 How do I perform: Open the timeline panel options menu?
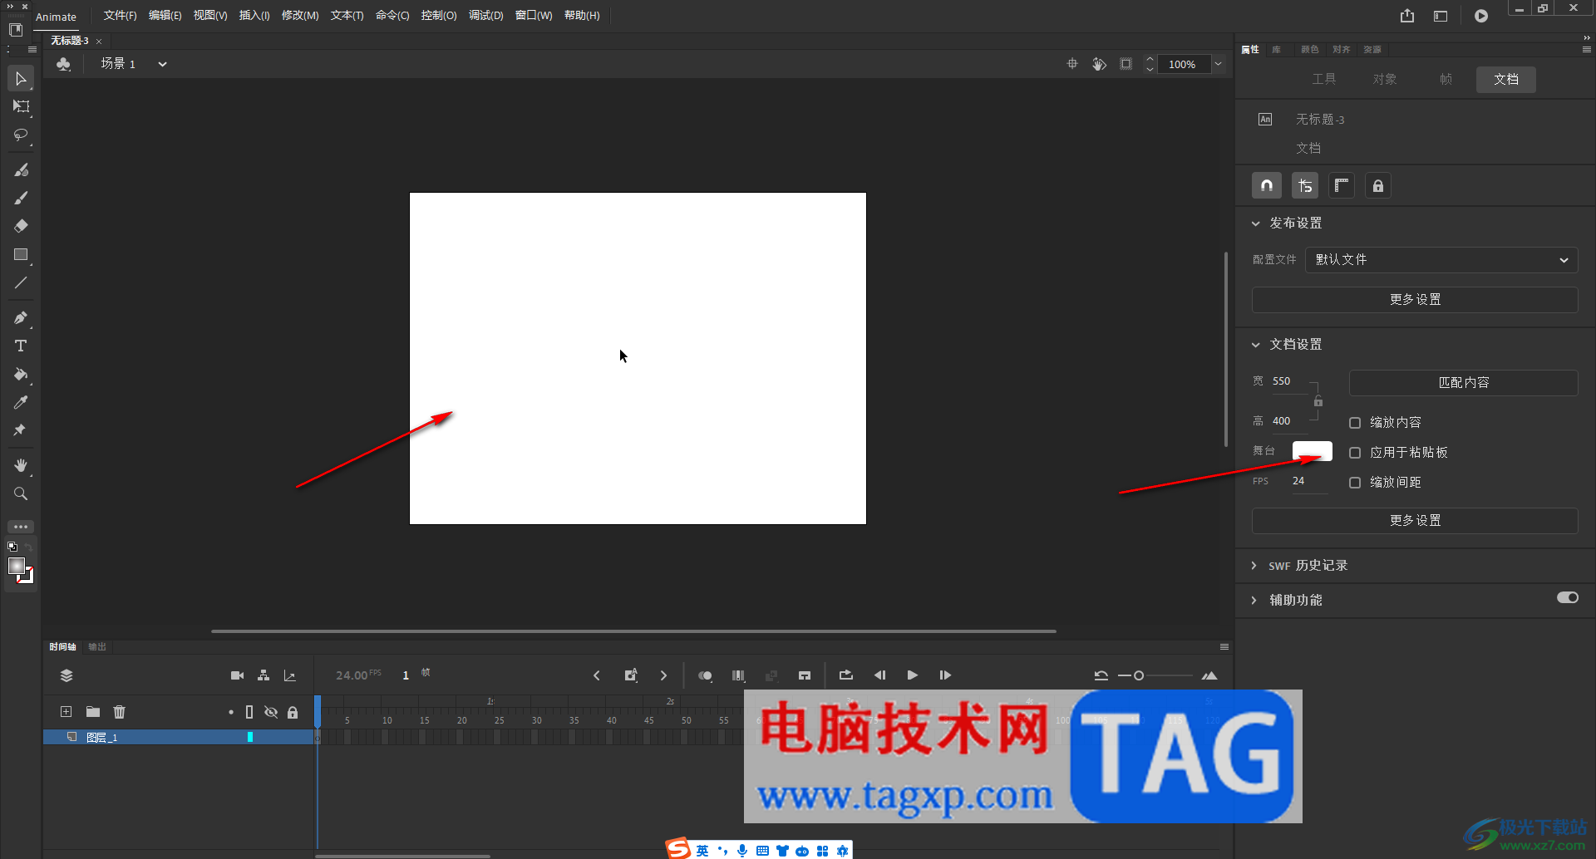1224,647
